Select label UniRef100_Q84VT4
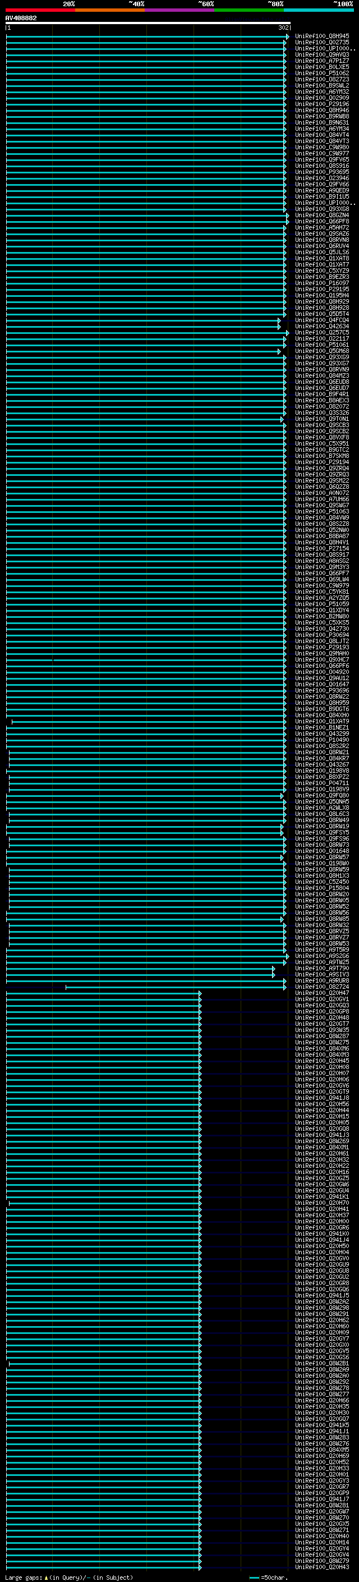The width and height of the screenshot is (359, 1582). 322,135
